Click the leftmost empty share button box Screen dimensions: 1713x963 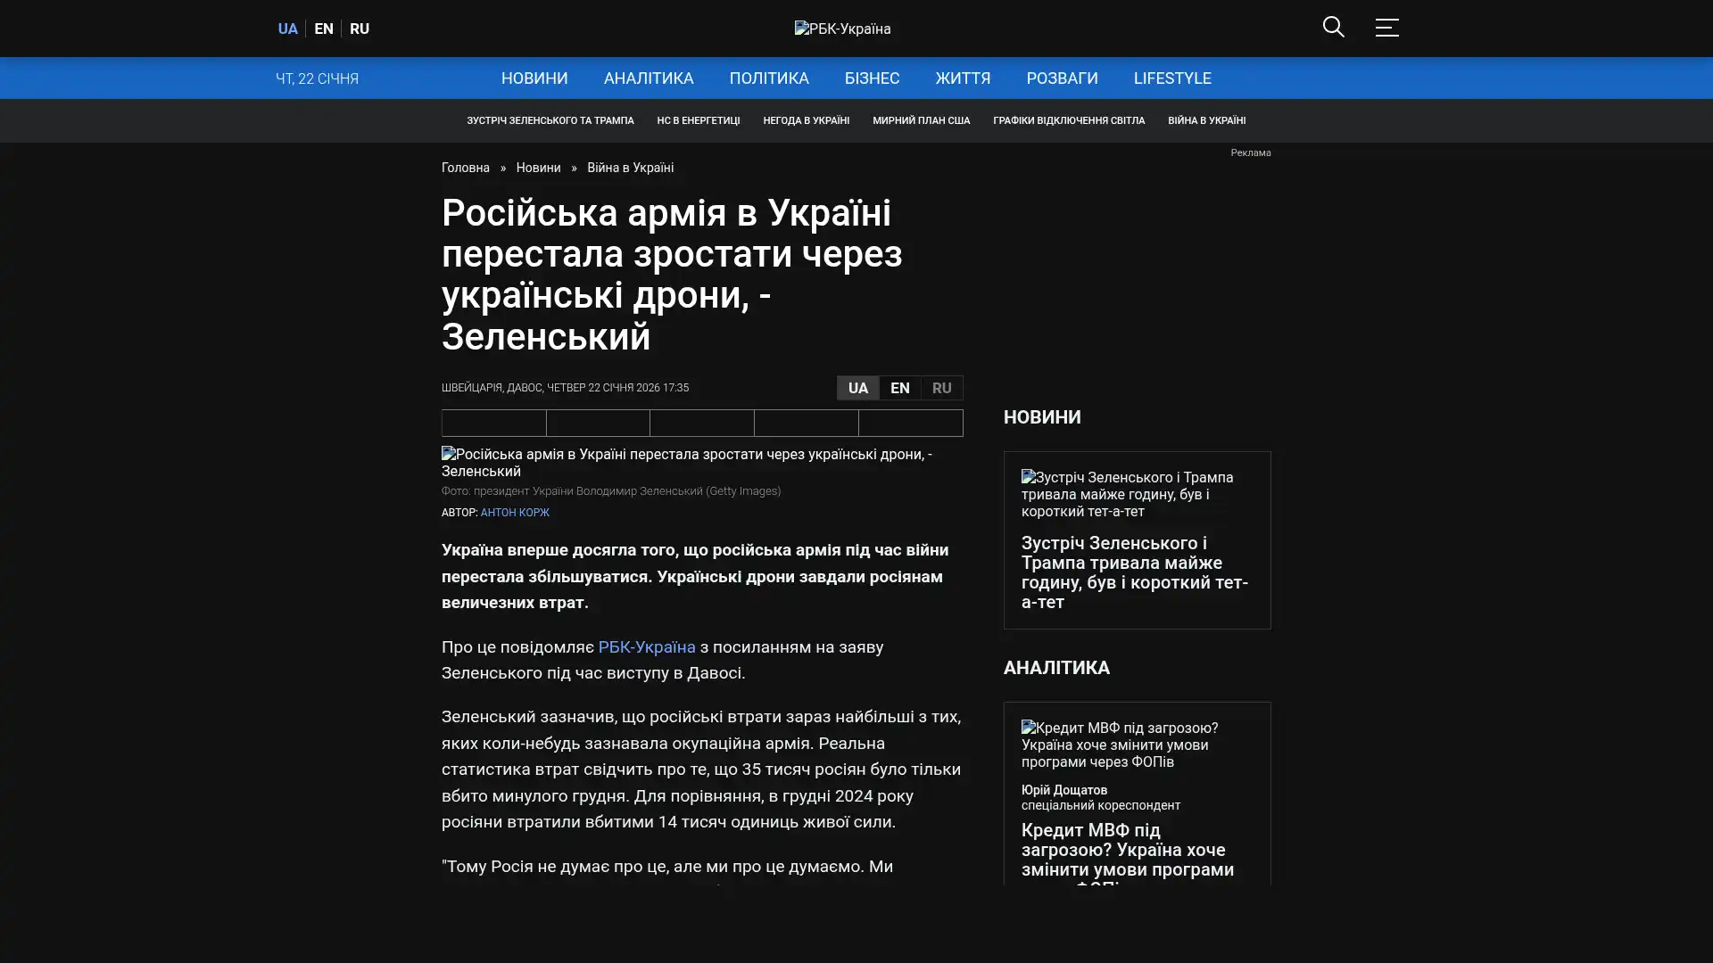coord(493,423)
